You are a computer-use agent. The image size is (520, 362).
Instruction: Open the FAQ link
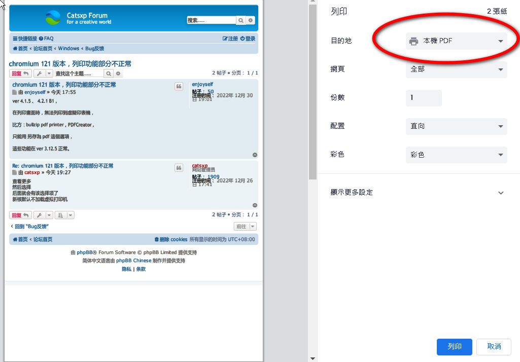click(x=46, y=39)
